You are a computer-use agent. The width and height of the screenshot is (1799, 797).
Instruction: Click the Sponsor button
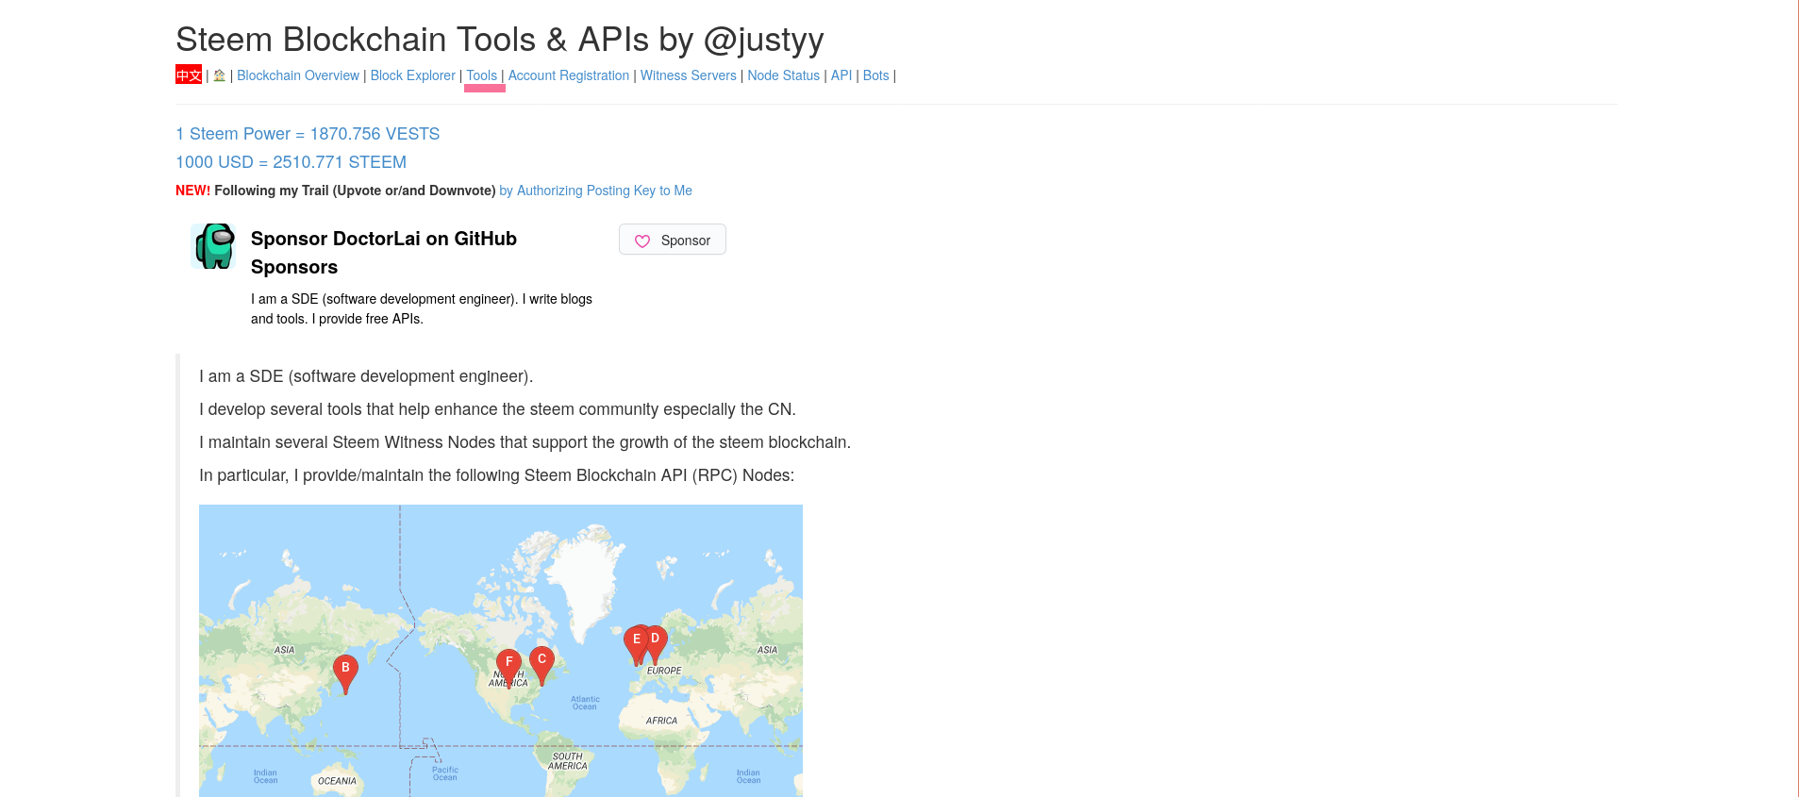(x=673, y=240)
